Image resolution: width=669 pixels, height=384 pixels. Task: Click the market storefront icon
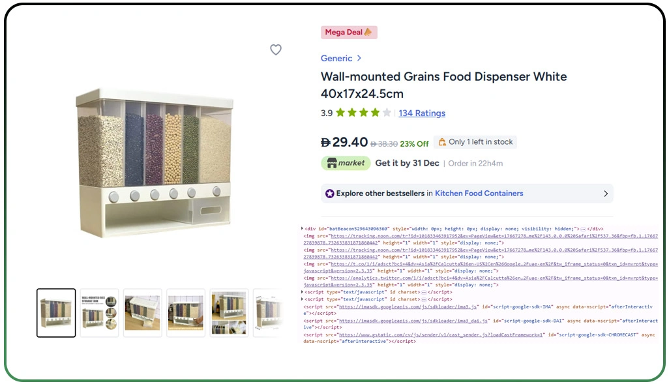(332, 163)
